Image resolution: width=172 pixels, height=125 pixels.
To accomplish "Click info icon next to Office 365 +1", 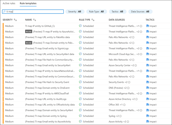I will pyautogui.click(x=124, y=105).
